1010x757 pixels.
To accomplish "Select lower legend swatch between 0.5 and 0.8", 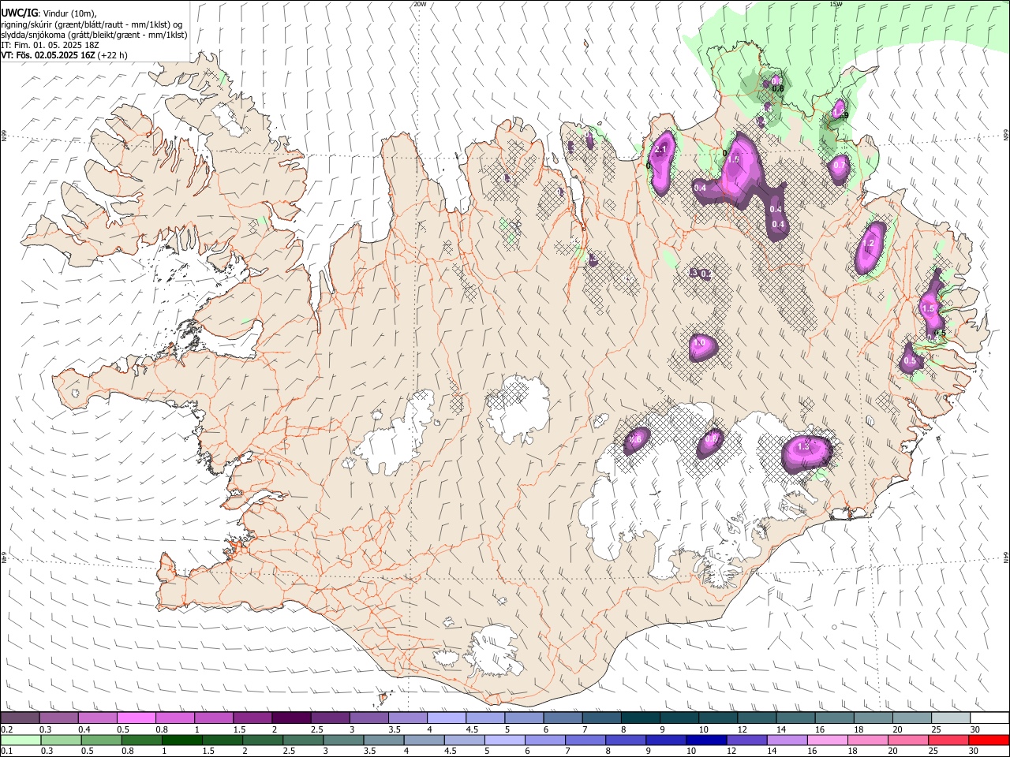I will coord(101,740).
